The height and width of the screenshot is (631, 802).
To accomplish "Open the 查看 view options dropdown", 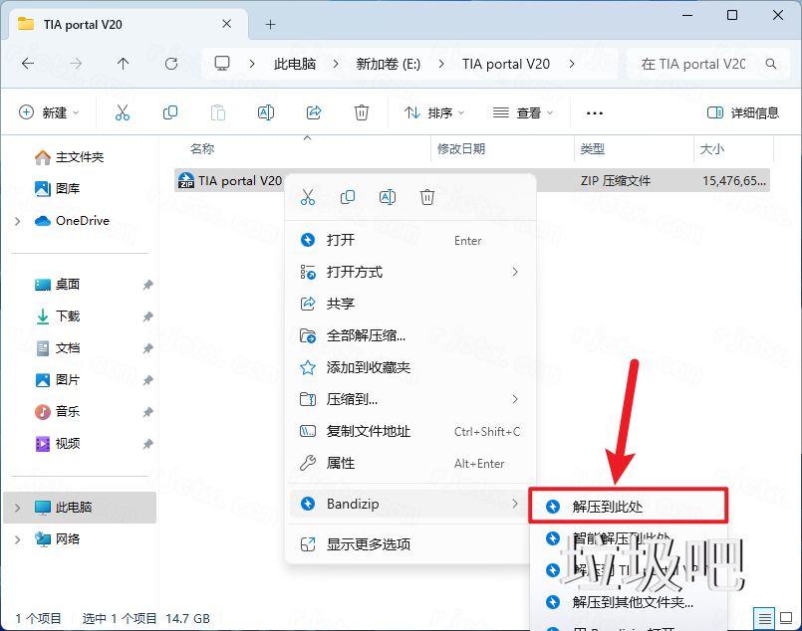I will (523, 112).
